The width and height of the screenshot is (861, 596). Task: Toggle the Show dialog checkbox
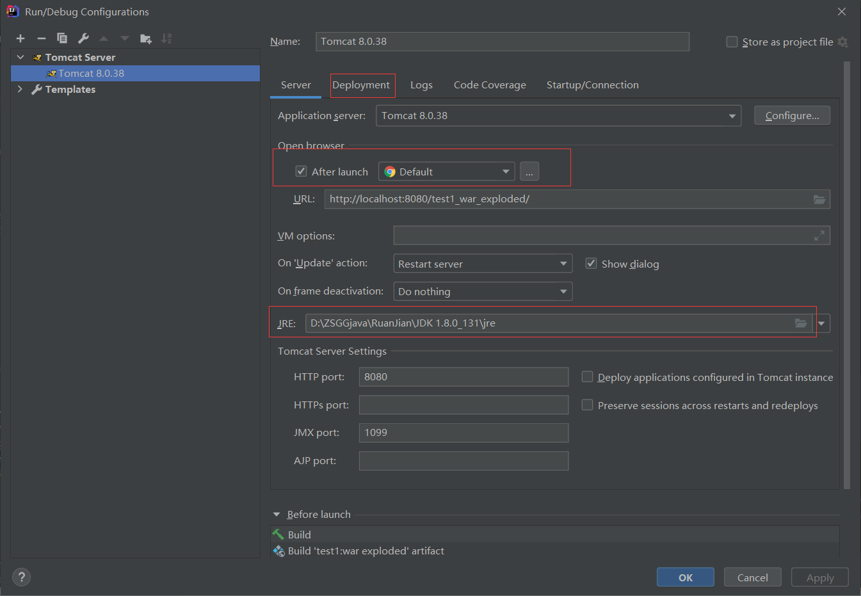coord(591,264)
